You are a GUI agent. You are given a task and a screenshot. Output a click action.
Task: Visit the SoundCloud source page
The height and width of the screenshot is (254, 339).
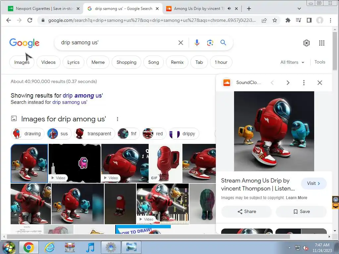(314, 183)
